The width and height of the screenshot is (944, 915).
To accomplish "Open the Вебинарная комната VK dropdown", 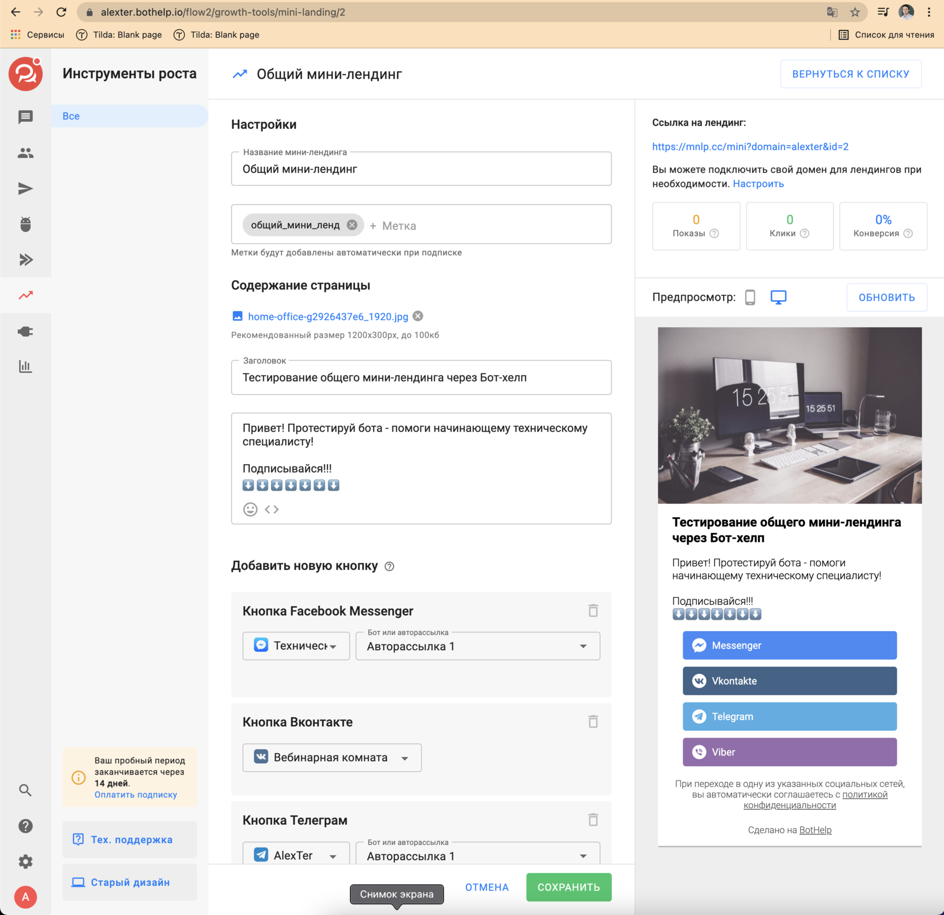I will click(x=332, y=758).
